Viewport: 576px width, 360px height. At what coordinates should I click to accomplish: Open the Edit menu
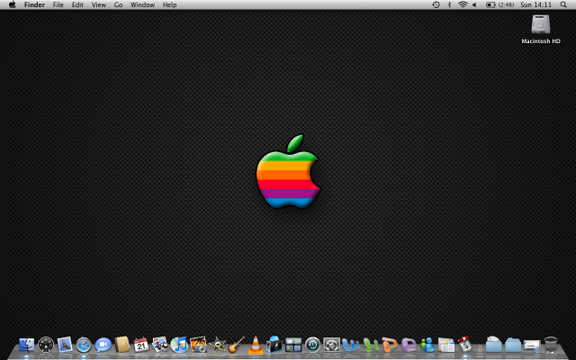(77, 4)
